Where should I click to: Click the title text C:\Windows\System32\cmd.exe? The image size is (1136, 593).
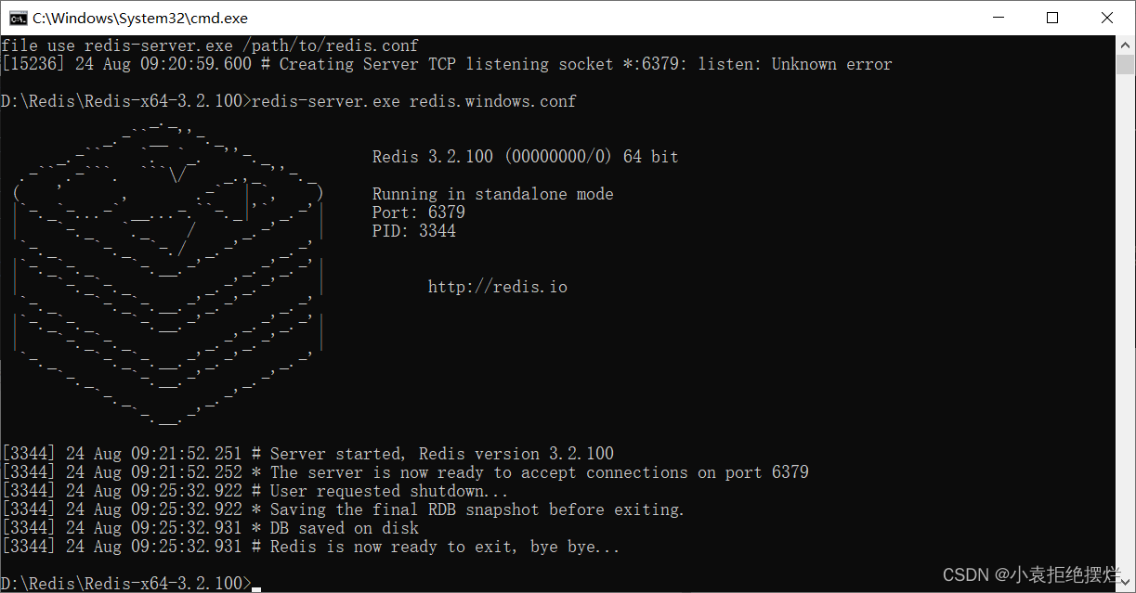[140, 18]
